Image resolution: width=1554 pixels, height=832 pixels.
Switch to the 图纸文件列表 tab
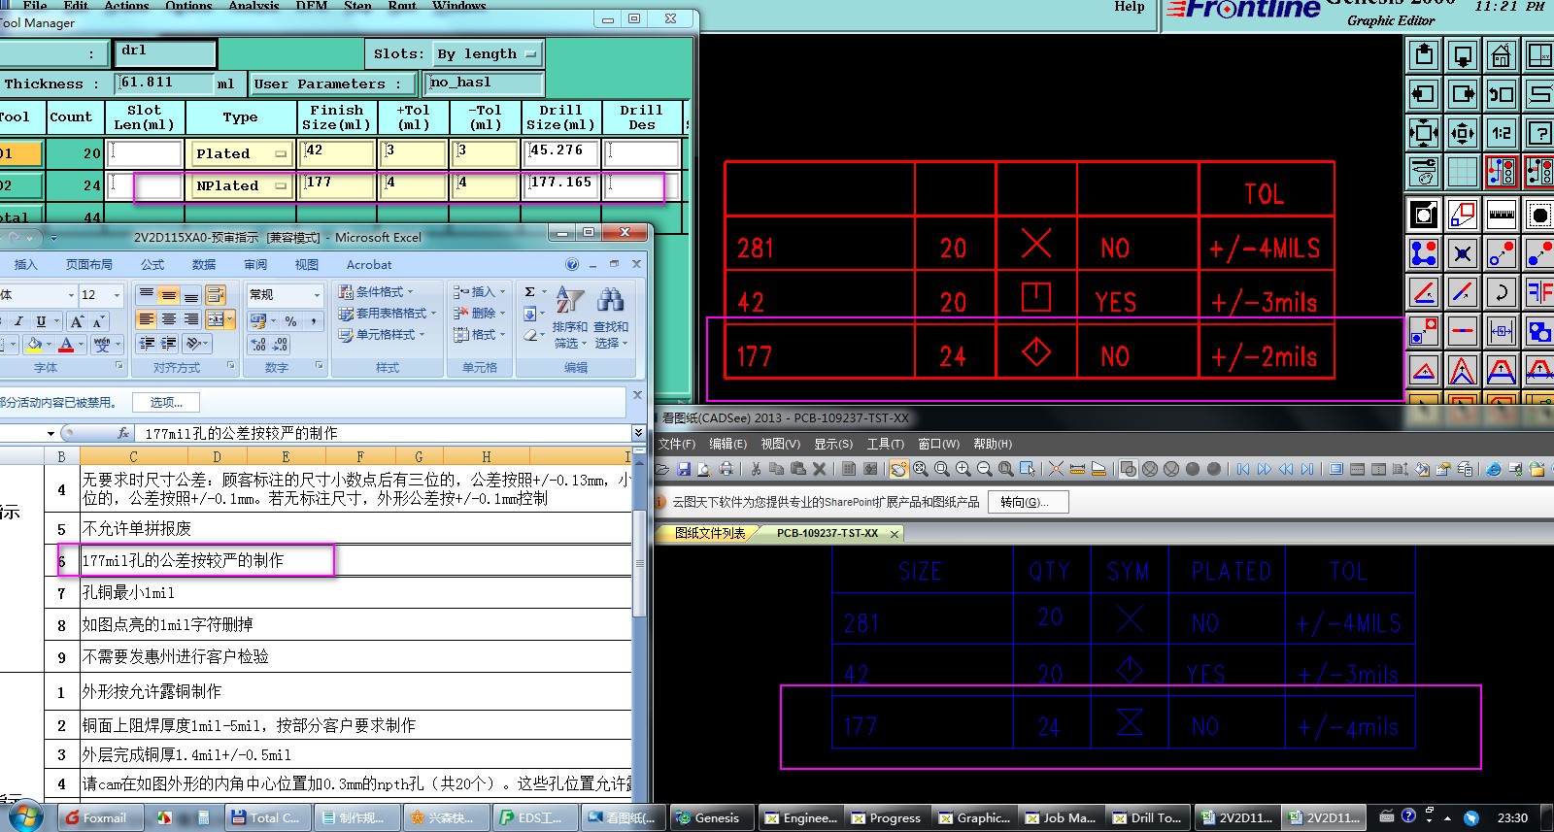[x=709, y=533]
